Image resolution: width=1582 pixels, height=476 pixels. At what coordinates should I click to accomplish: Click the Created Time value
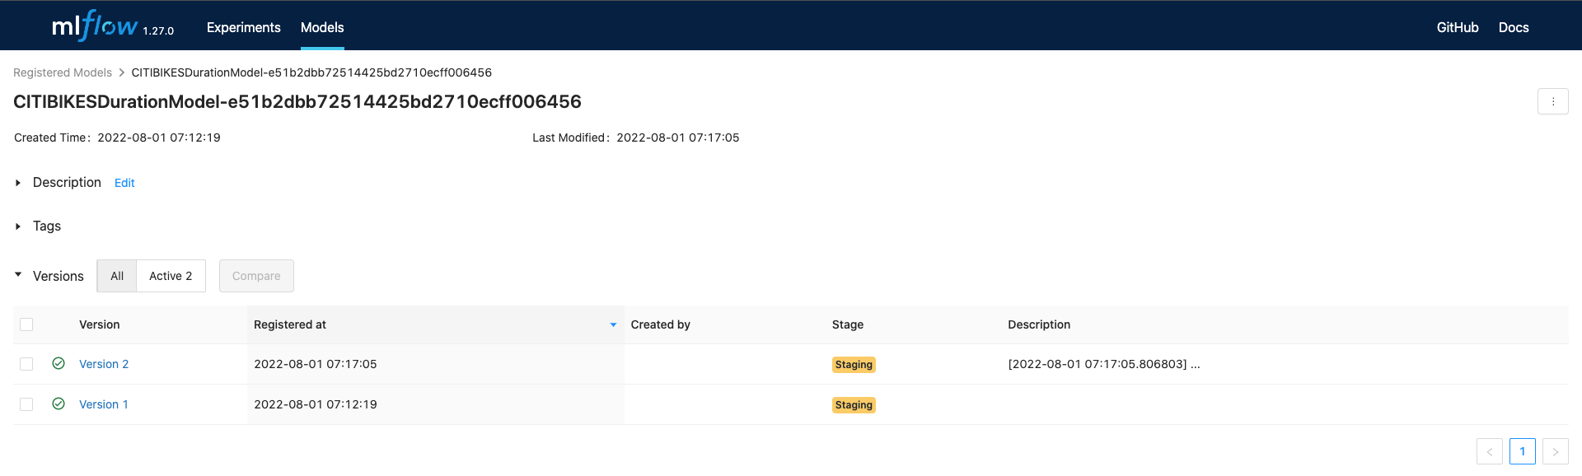point(159,138)
